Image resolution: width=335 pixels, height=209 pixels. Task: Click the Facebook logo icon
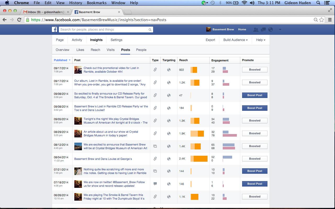click(x=54, y=30)
